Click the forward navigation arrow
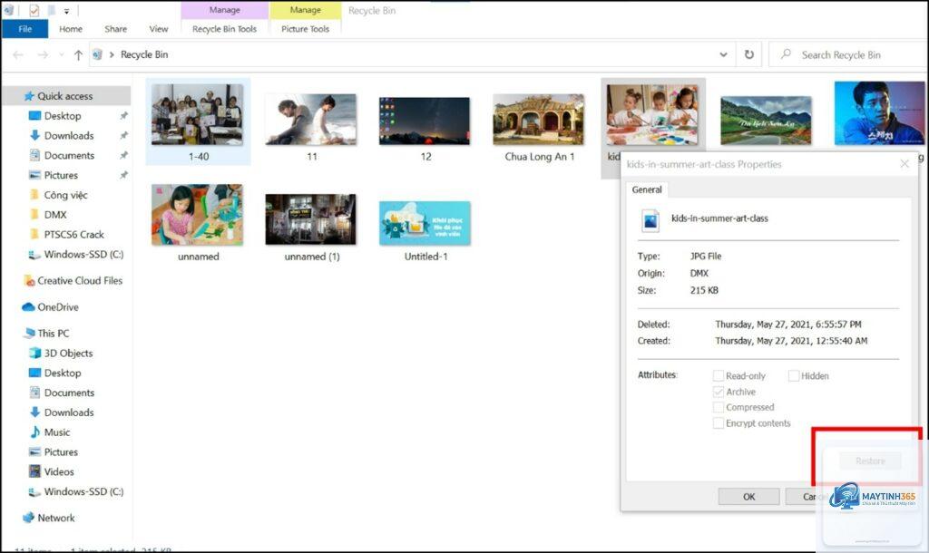The image size is (929, 553). click(x=43, y=54)
